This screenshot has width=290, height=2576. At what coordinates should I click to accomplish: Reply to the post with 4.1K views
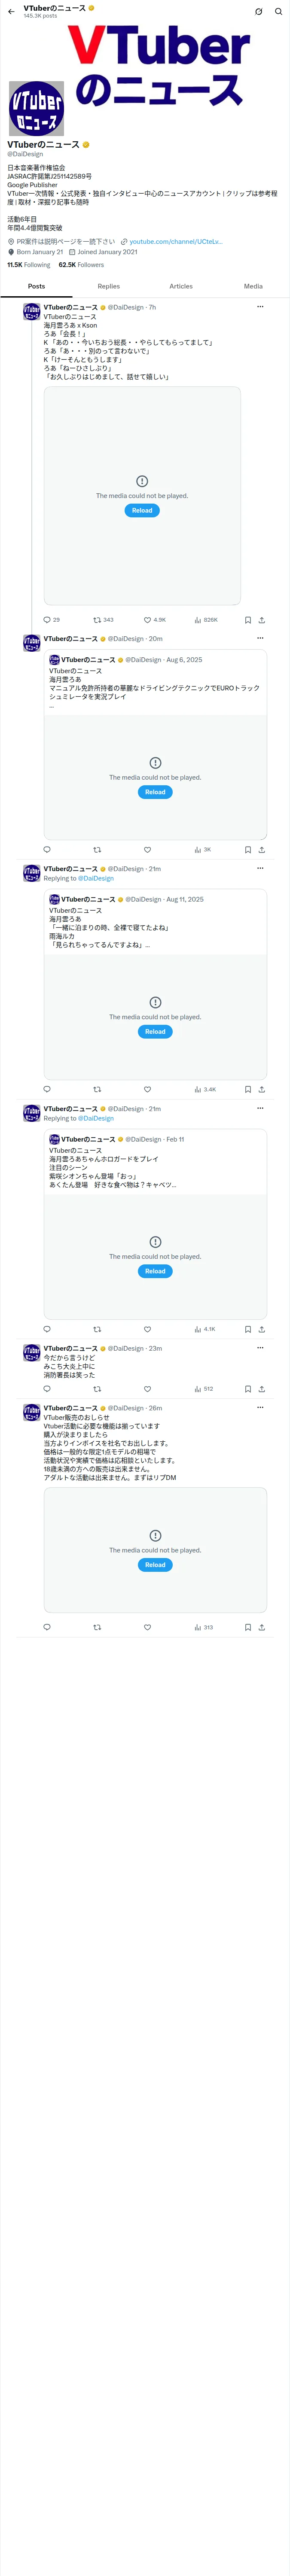point(47,1329)
